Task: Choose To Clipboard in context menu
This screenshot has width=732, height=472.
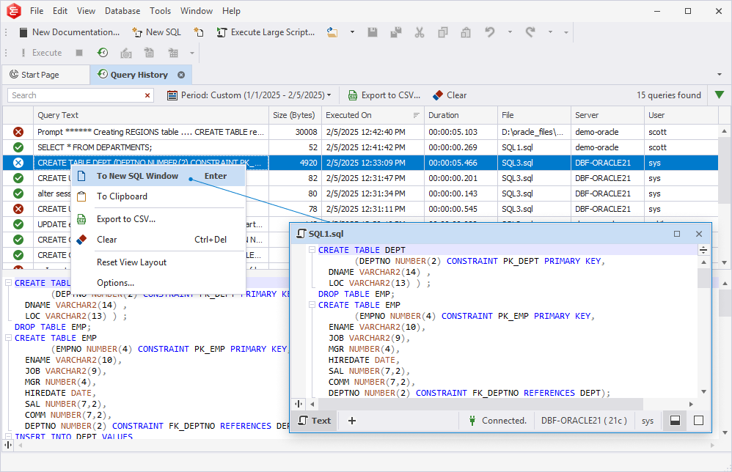Action: [158, 196]
